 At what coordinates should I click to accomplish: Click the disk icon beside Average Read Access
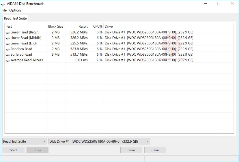pyautogui.click(x=8, y=61)
